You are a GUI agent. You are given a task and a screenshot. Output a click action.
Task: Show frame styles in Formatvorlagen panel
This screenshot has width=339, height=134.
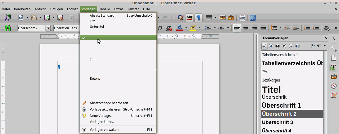278,46
